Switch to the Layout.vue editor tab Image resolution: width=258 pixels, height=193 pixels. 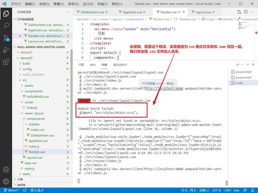click(203, 12)
